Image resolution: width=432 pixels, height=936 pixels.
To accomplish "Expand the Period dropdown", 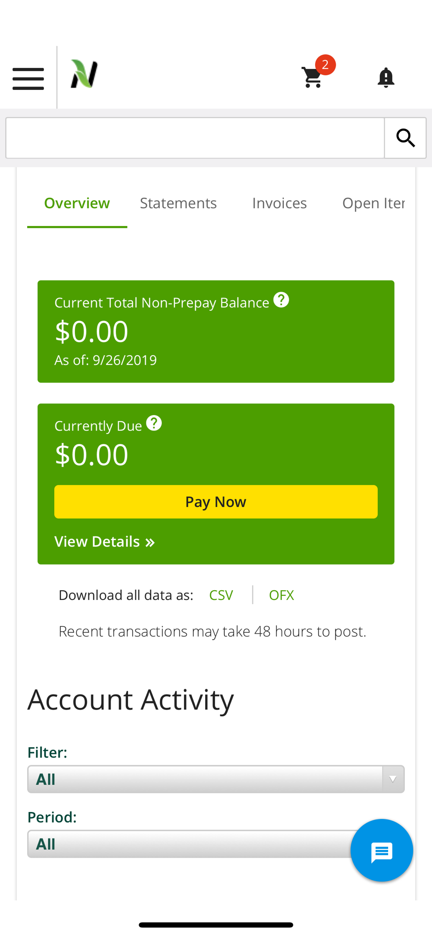I will [187, 844].
